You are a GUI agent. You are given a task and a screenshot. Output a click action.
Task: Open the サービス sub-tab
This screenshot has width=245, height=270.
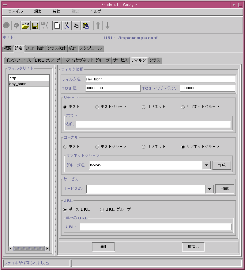pos(120,60)
